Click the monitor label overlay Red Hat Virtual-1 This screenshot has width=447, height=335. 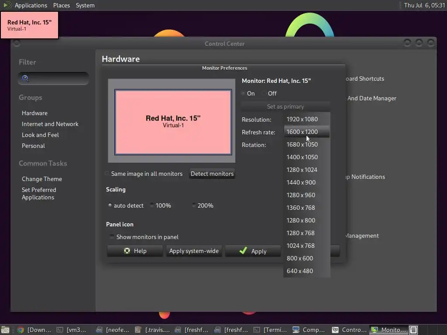[29, 25]
